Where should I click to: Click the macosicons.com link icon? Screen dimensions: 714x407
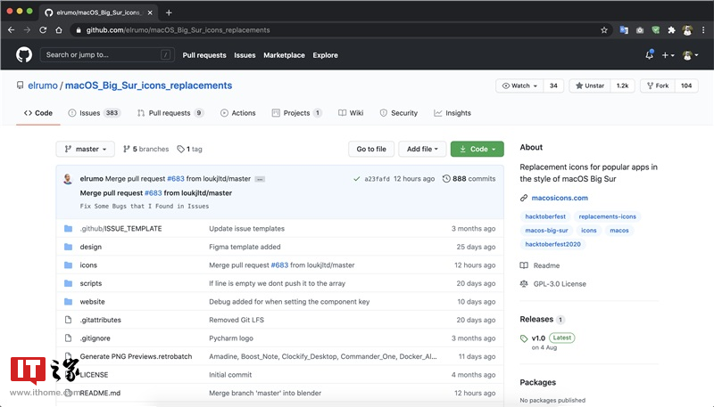tap(524, 198)
